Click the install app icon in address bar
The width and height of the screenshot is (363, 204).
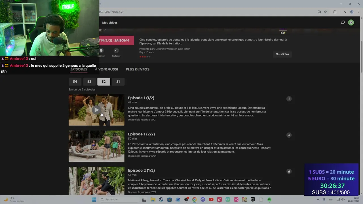coord(319,12)
